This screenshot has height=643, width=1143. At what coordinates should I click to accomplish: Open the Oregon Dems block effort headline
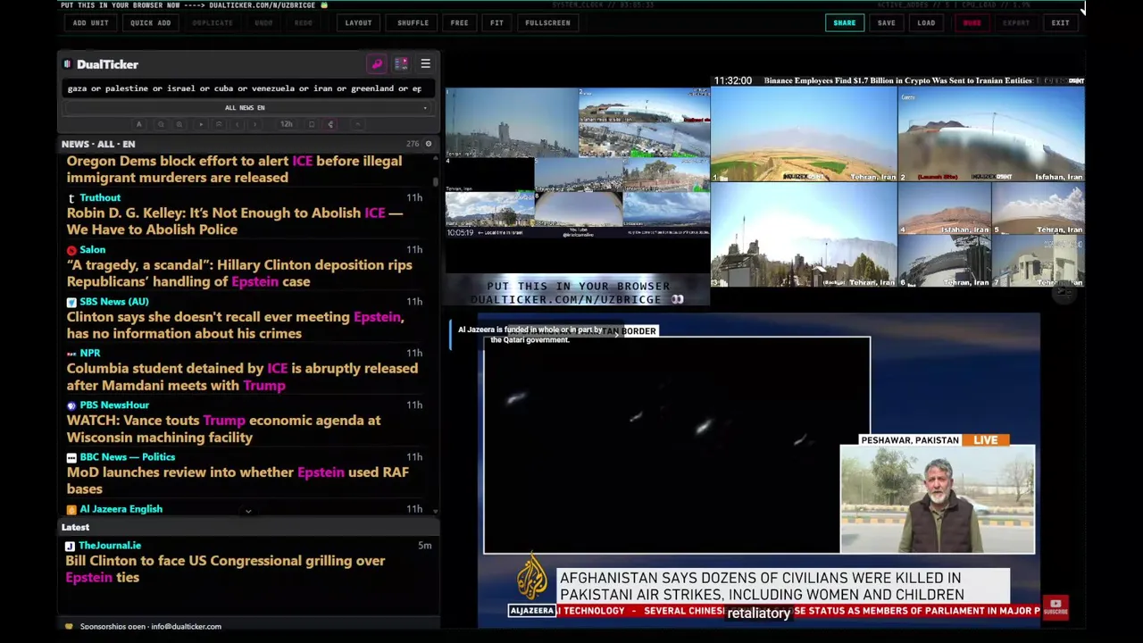tap(234, 169)
